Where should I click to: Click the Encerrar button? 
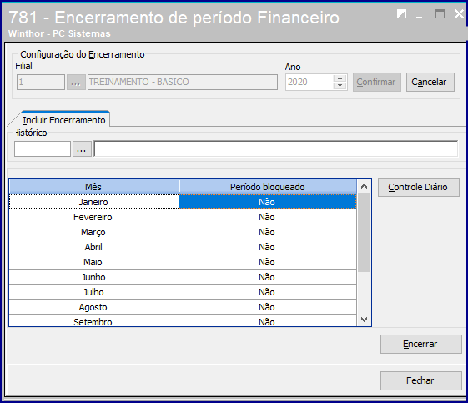420,345
